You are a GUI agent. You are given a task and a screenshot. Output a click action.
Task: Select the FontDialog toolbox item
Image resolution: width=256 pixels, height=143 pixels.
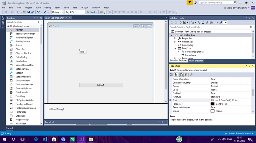pyautogui.click(x=21, y=112)
